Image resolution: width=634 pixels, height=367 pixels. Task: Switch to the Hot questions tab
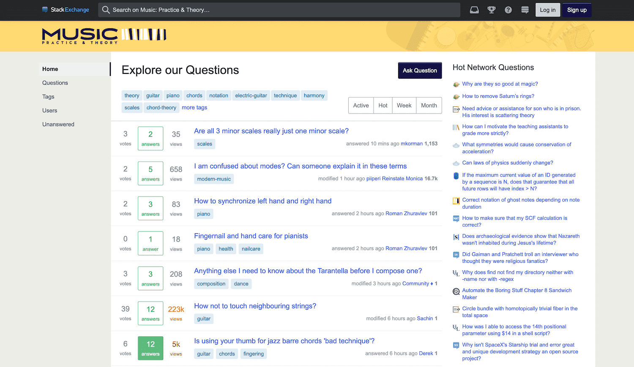coord(383,105)
